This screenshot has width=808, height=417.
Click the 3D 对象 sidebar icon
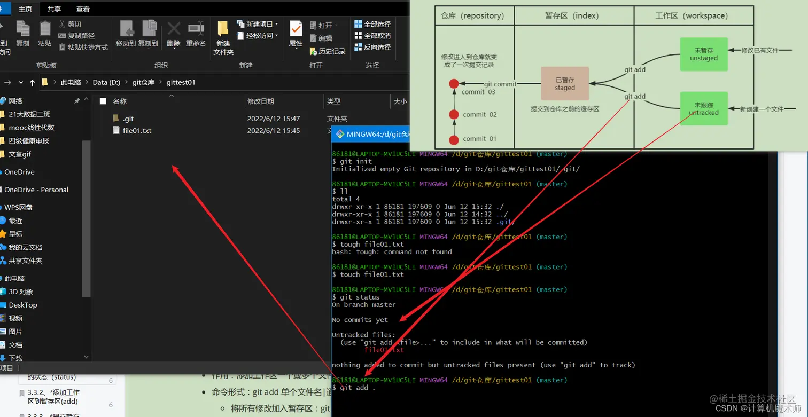3,292
